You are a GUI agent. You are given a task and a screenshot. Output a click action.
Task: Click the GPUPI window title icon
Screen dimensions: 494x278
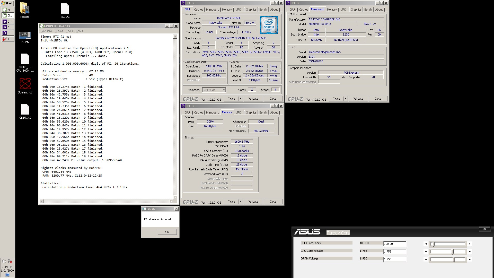point(41,26)
